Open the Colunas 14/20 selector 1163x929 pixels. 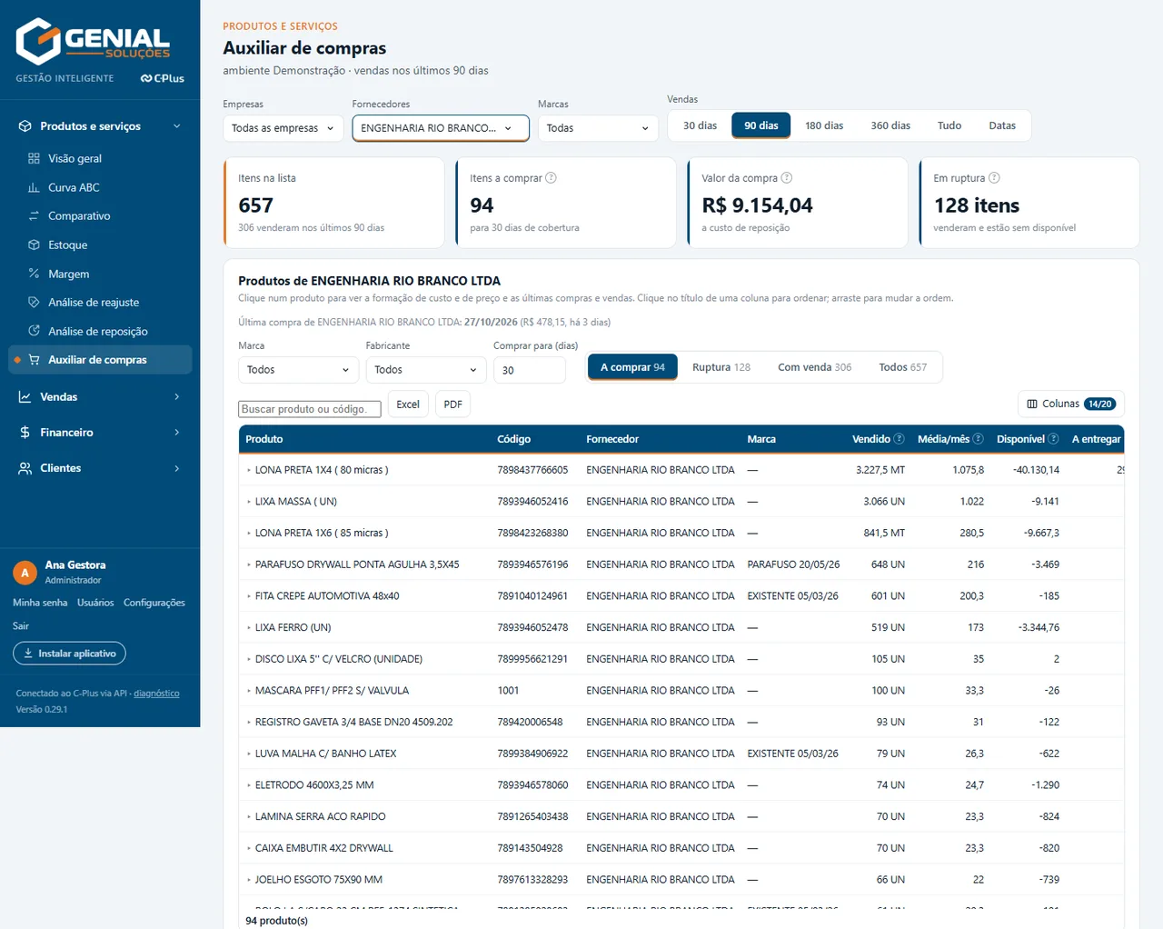pos(1071,404)
